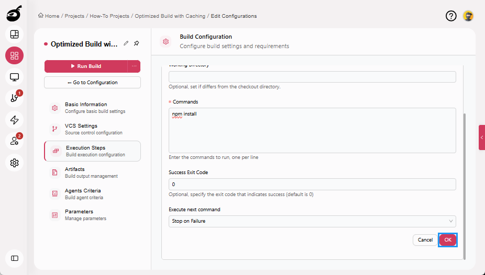Click the Build Configuration header gear icon
Viewport: 485px width, 275px height.
point(166,41)
